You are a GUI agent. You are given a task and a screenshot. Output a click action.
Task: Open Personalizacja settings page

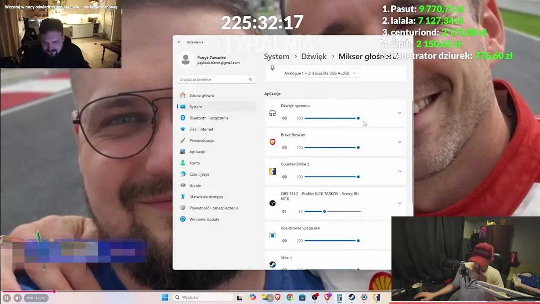point(216,141)
